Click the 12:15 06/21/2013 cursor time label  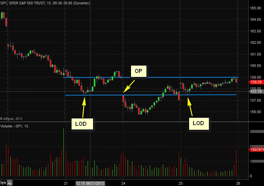(x=90, y=183)
